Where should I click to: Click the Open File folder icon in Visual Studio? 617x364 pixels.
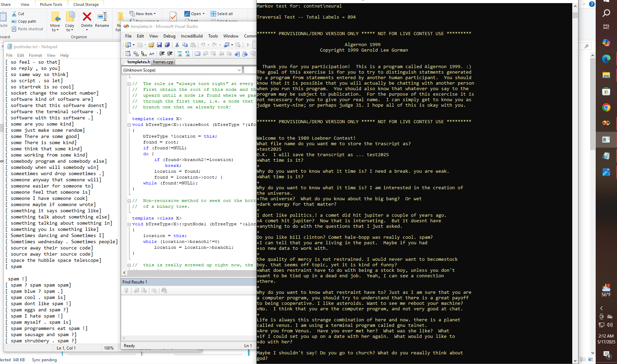[x=151, y=45]
